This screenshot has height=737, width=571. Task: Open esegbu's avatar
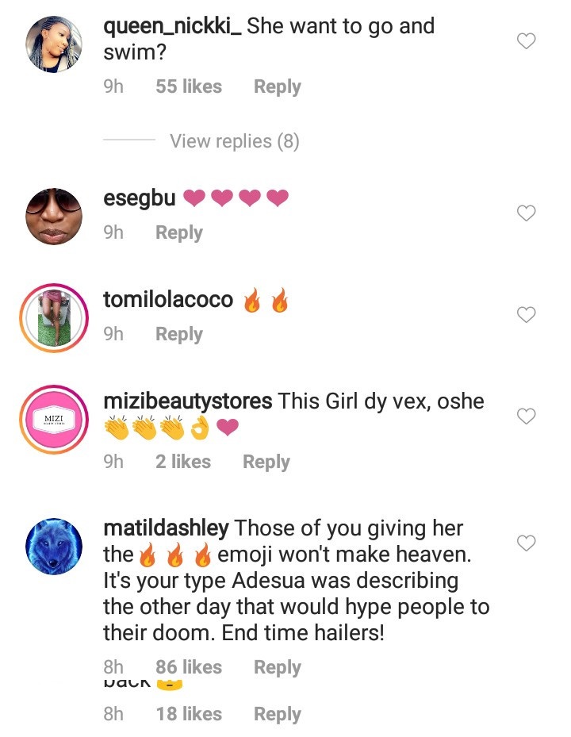[54, 216]
